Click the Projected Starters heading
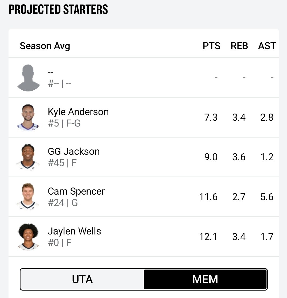 click(x=58, y=10)
